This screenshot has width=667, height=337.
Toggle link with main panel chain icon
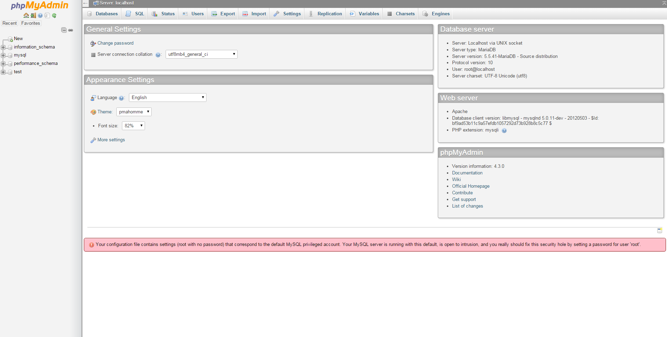tap(71, 30)
